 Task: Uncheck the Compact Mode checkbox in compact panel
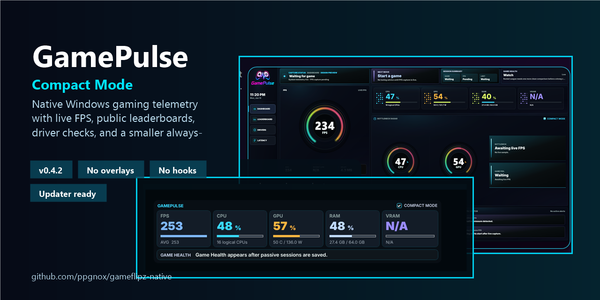(399, 205)
